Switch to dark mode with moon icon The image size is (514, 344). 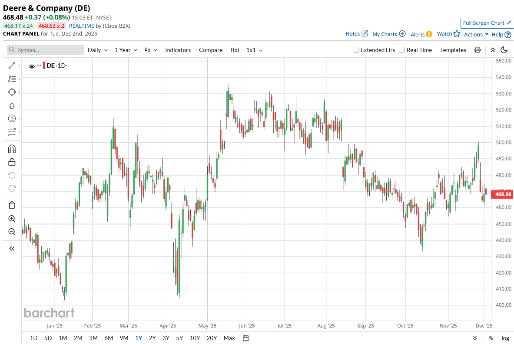pyautogui.click(x=504, y=50)
